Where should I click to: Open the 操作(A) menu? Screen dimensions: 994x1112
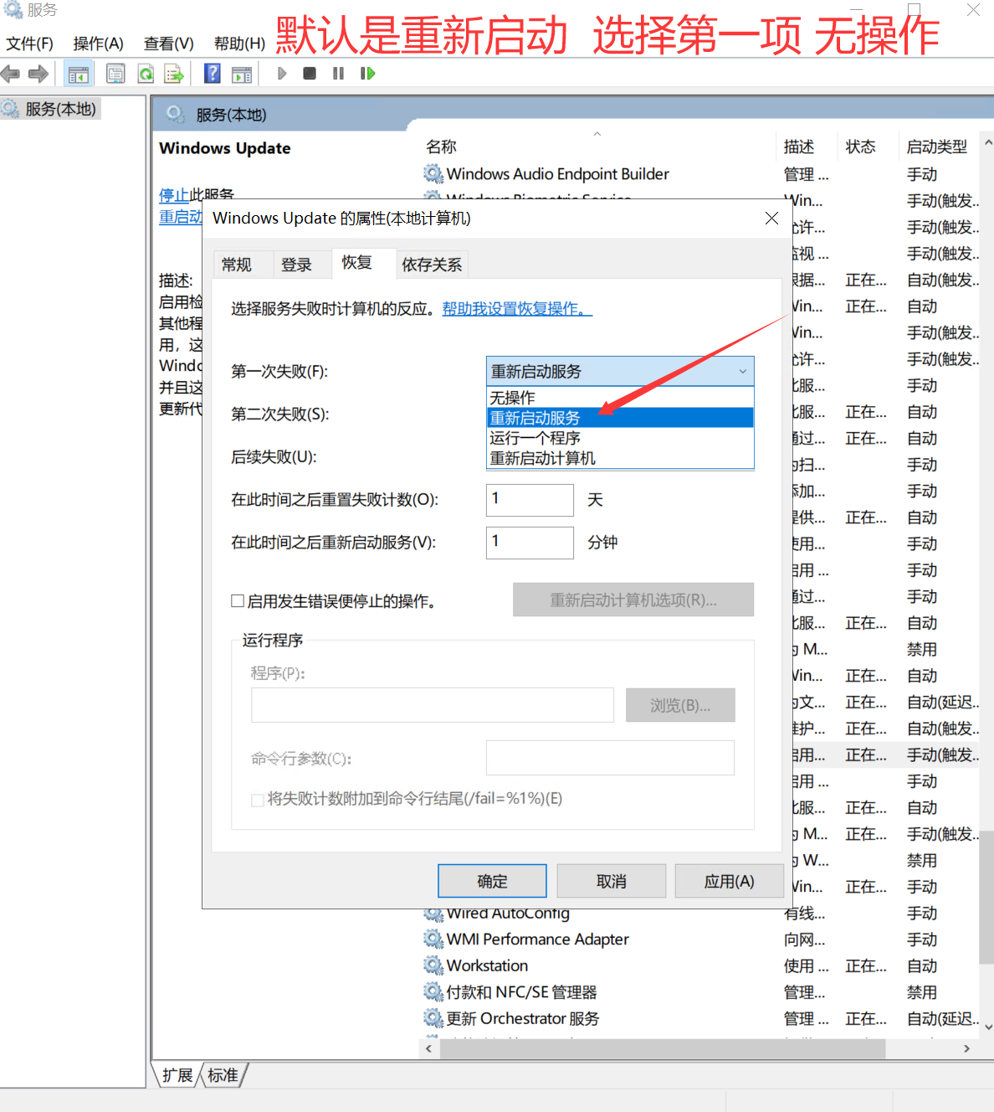[x=98, y=44]
